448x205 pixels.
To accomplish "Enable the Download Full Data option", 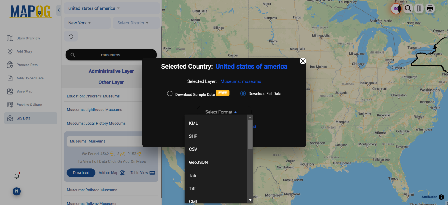I will pos(243,93).
